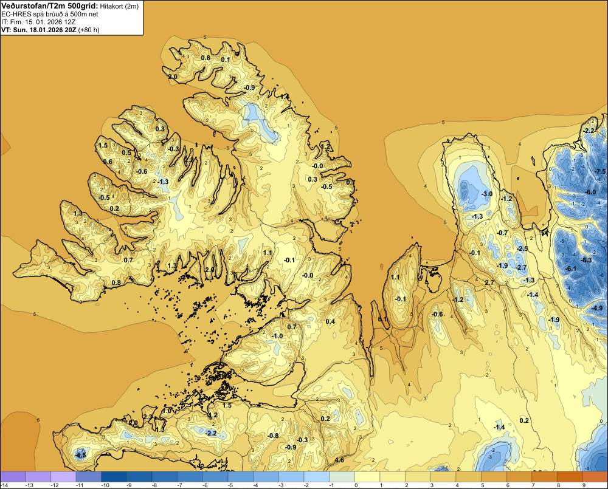Pick the legend swatch above the -9 label
This screenshot has height=489, width=608.
[140, 476]
